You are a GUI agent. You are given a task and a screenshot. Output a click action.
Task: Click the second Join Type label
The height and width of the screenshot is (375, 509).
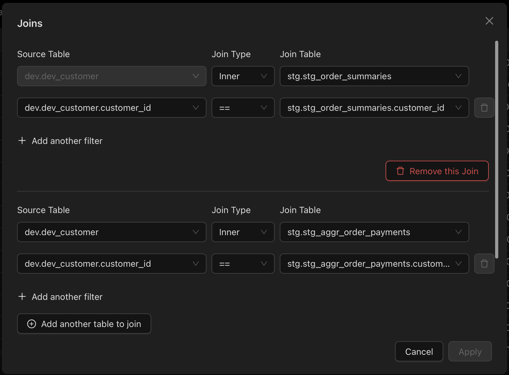[231, 210]
